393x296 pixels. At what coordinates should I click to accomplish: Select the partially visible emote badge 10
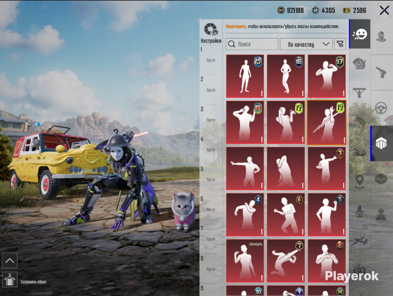245,291
